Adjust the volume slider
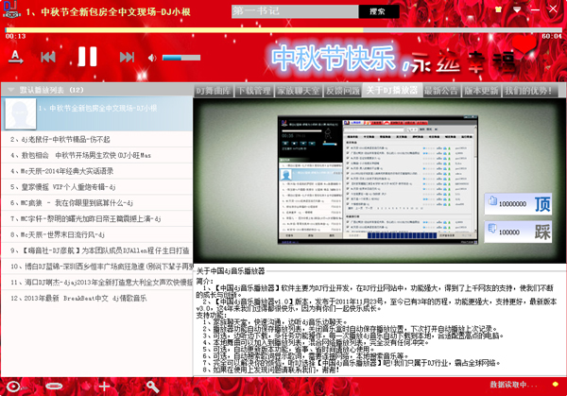Screen dimensions: 567x396 click(181, 58)
